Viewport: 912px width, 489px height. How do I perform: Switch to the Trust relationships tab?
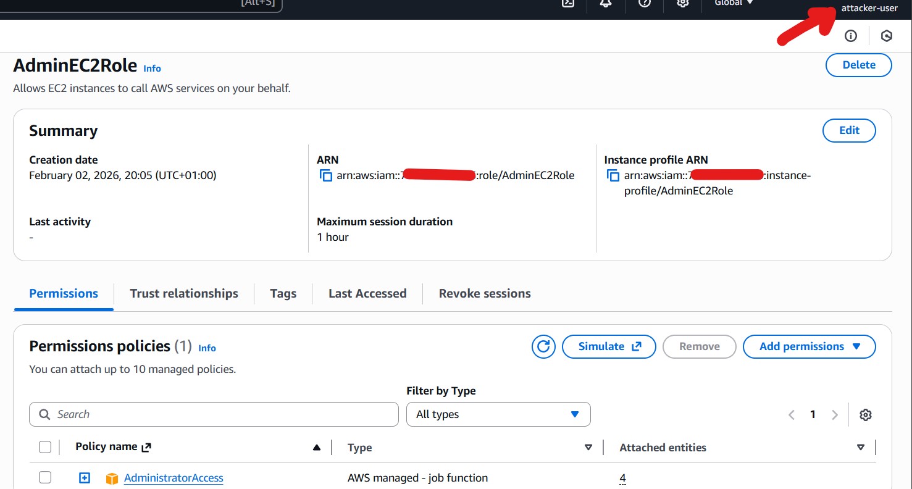tap(184, 293)
